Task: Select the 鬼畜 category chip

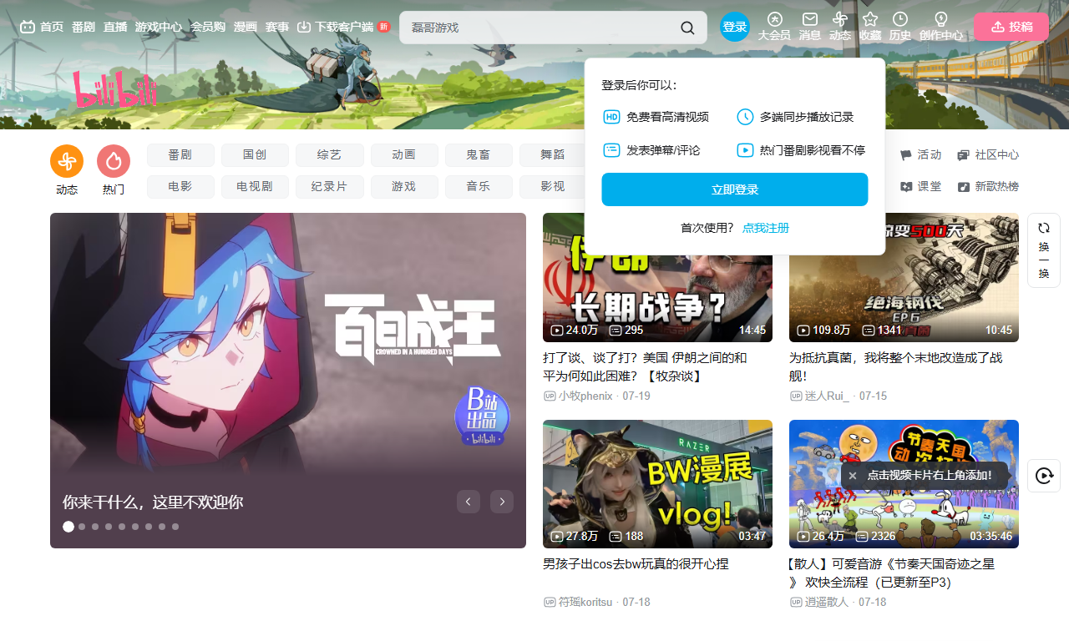Action: [x=479, y=155]
